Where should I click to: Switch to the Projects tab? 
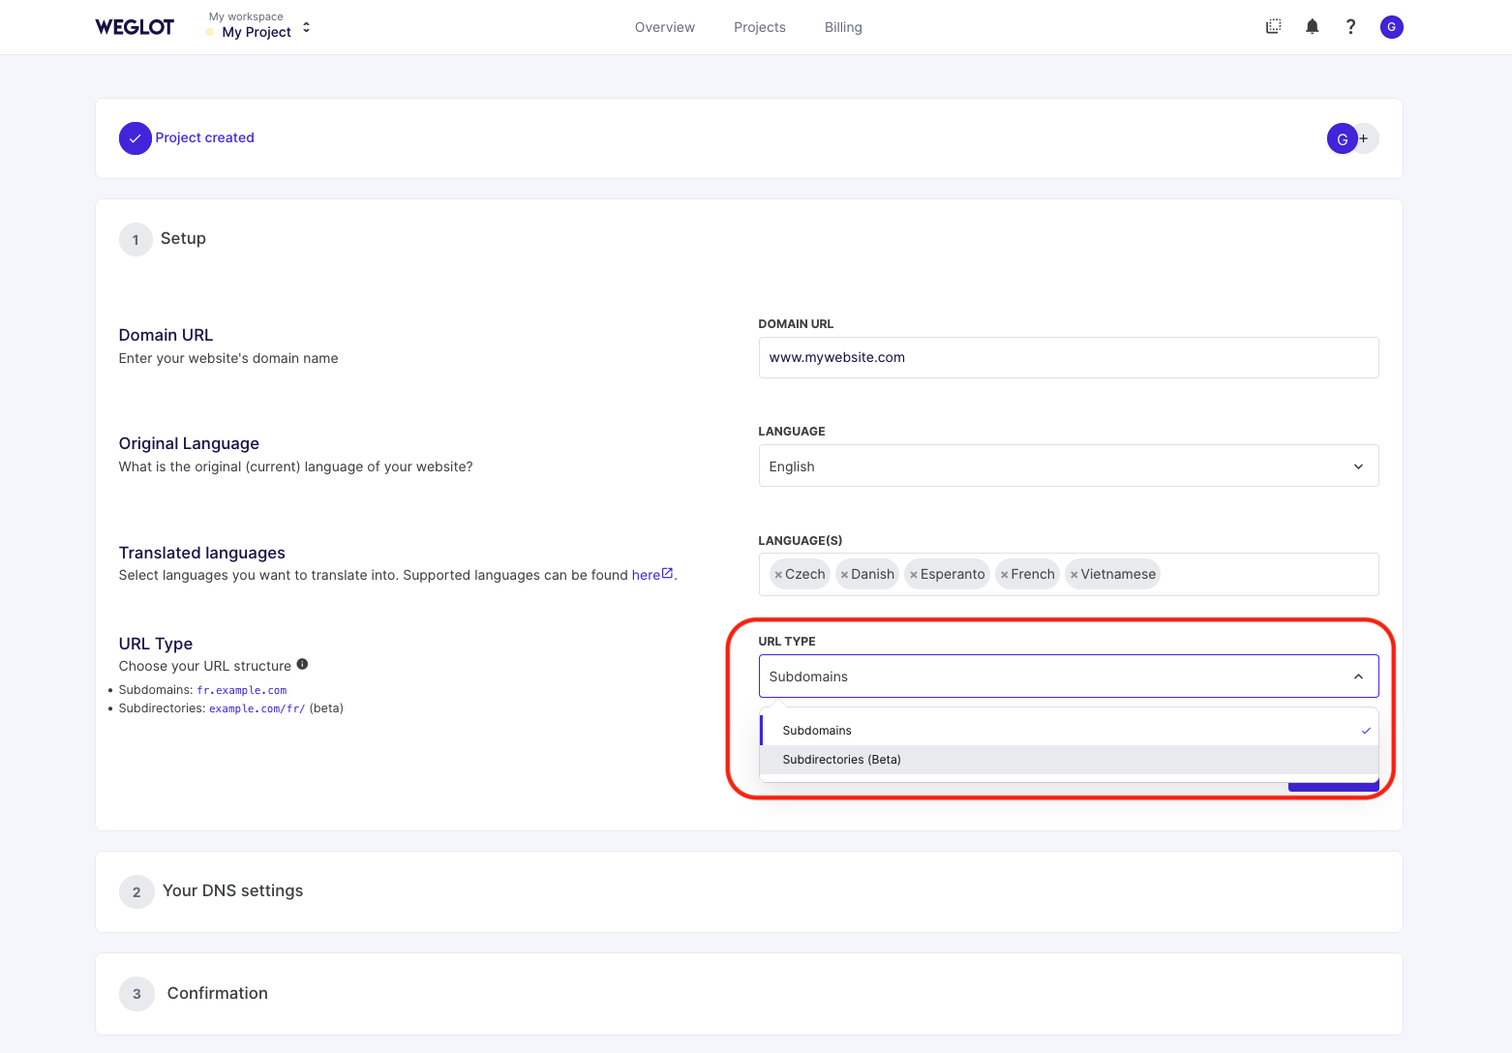[760, 26]
